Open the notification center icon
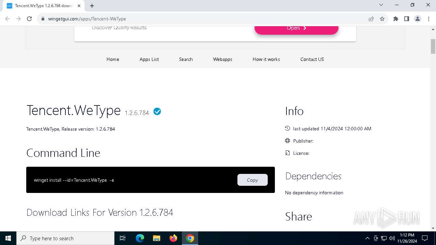 pos(425,238)
